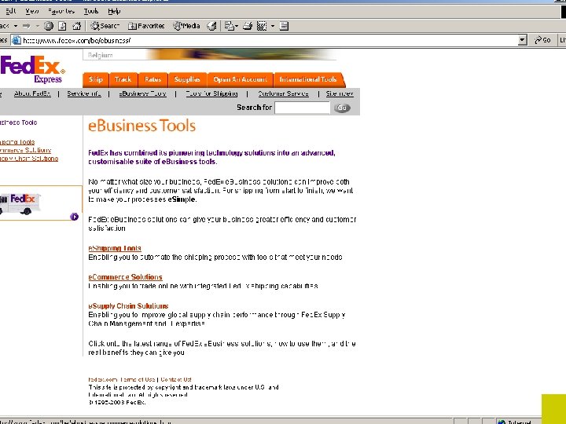
Task: Click the purple arrow icon on truck banner
Action: point(75,217)
